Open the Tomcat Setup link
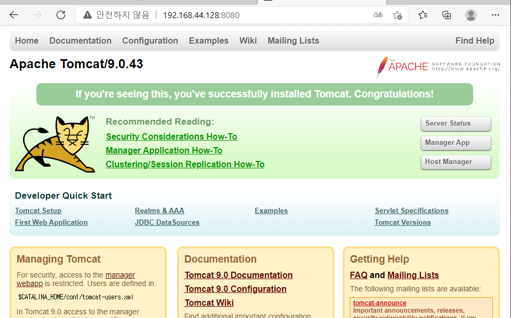Screen dimensions: 511x318 coord(38,211)
